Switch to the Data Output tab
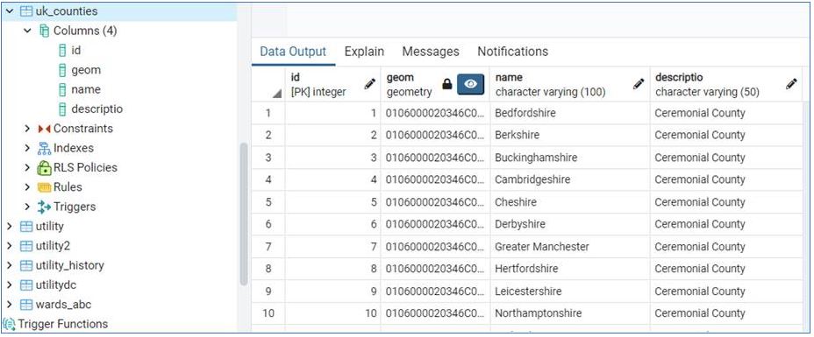Image resolution: width=814 pixels, height=337 pixels. click(x=293, y=52)
